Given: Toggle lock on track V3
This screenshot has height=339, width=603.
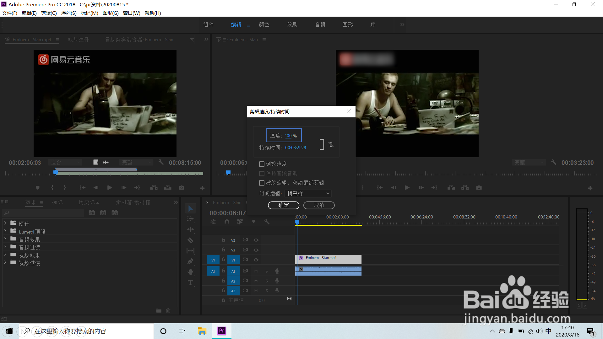Looking at the screenshot, I should coord(223,240).
